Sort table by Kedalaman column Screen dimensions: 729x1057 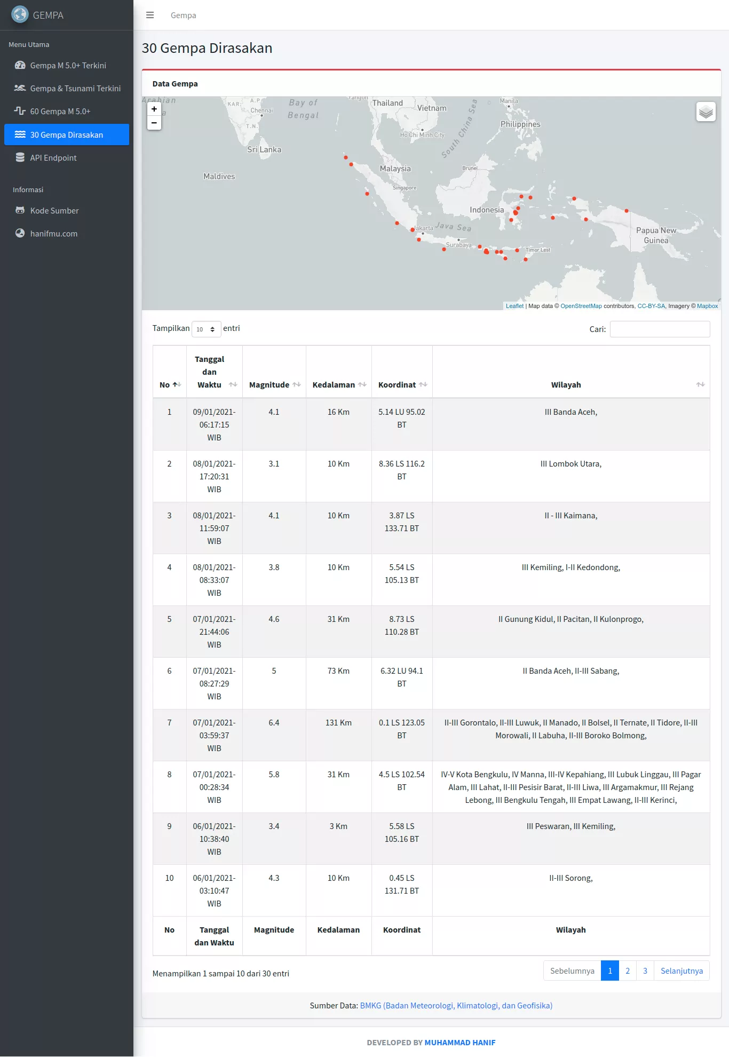339,372
